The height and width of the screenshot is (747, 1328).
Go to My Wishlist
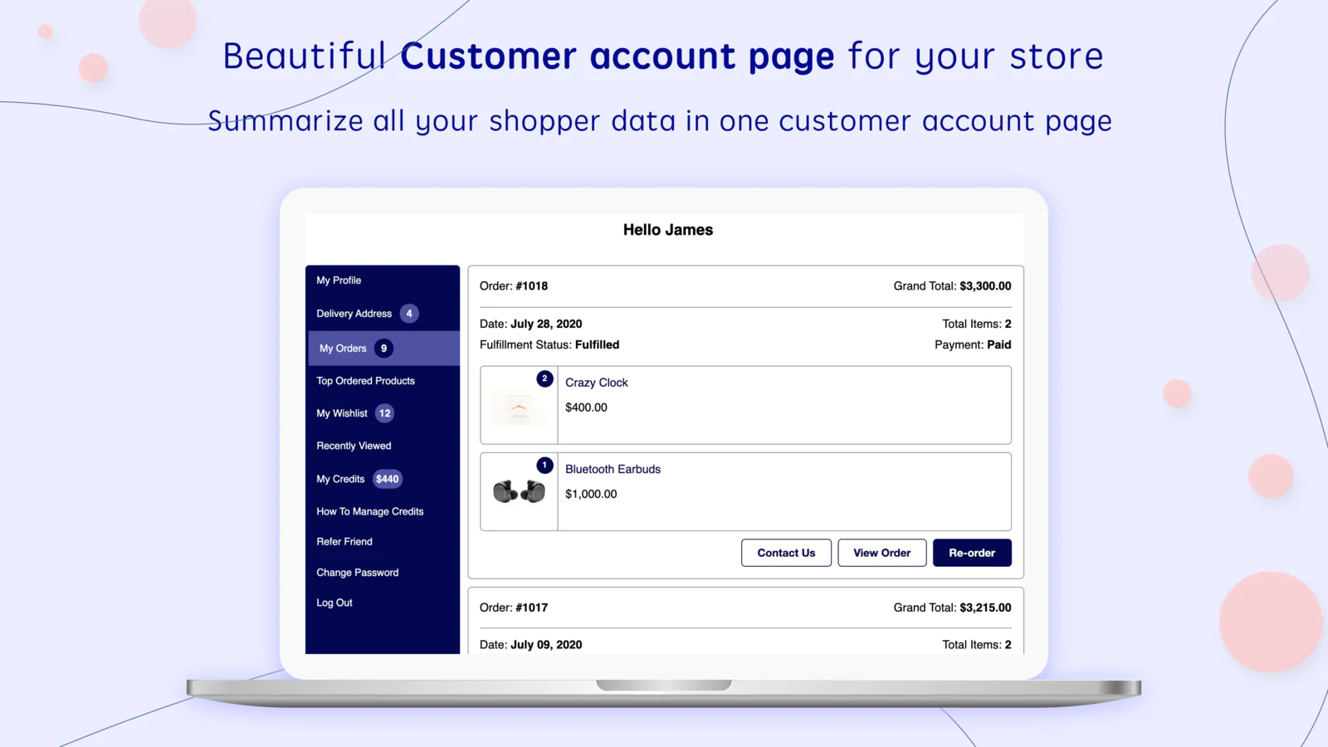(341, 413)
